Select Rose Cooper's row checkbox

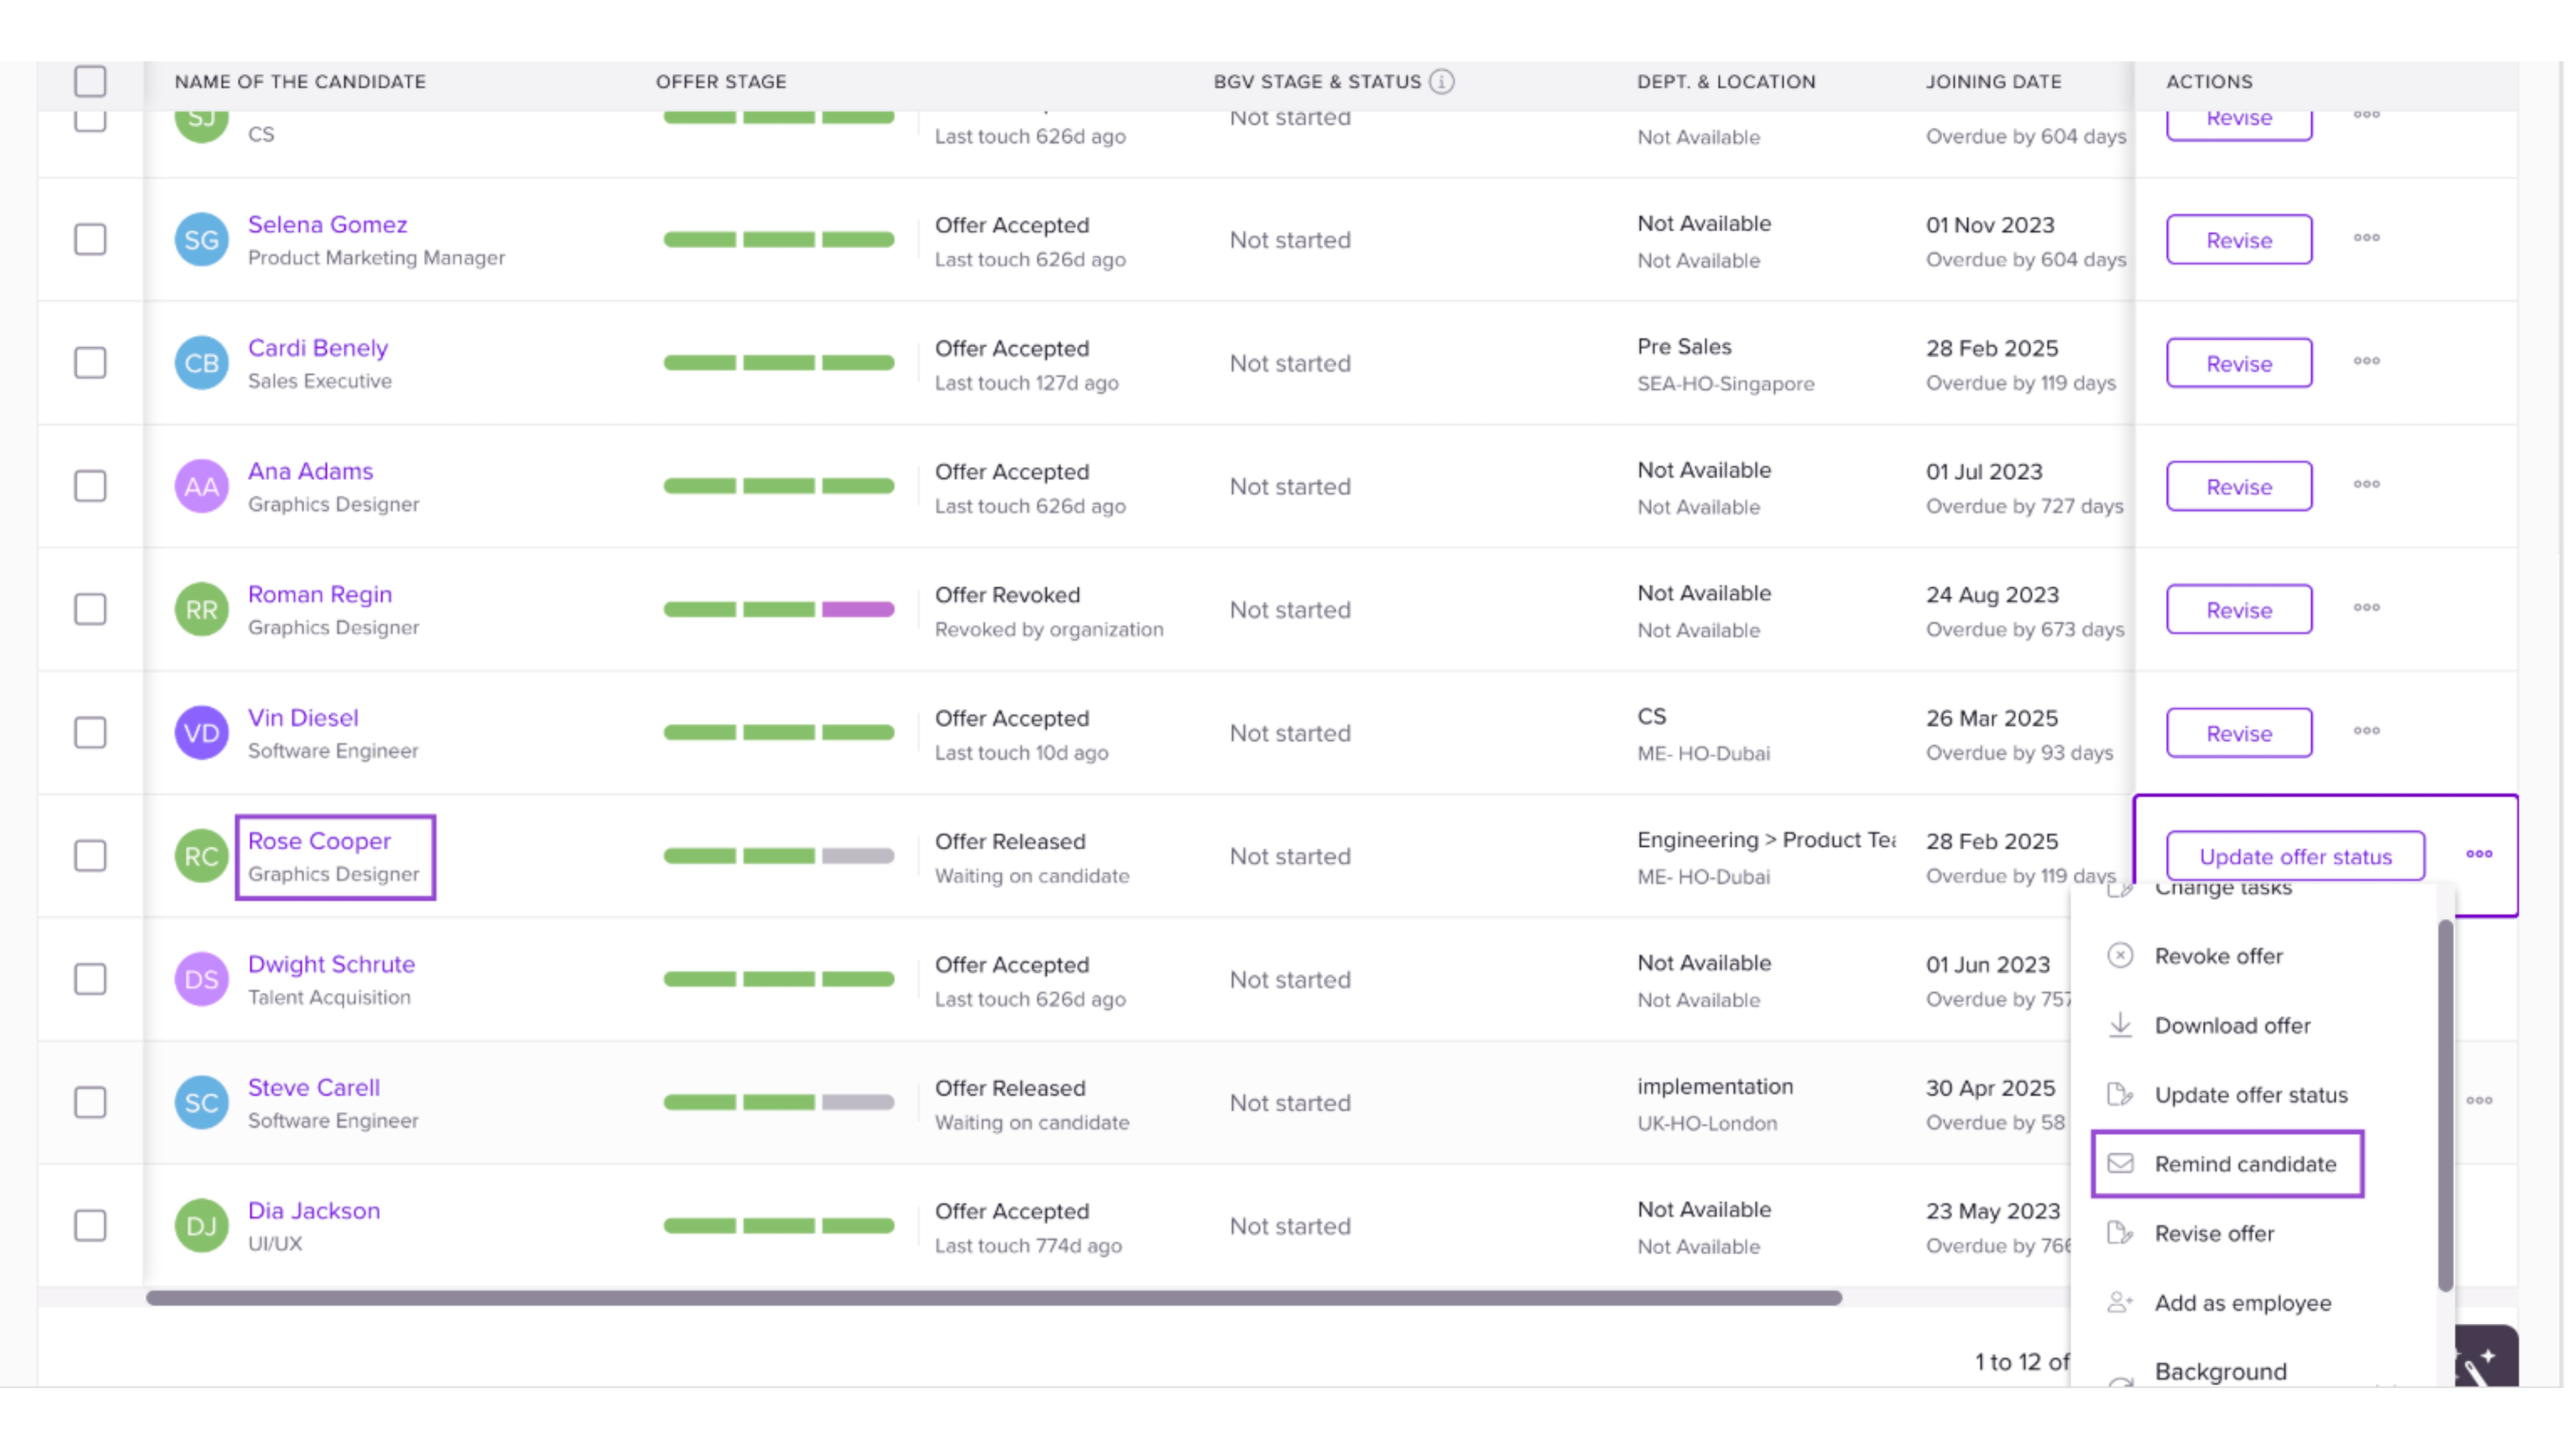coord(90,856)
